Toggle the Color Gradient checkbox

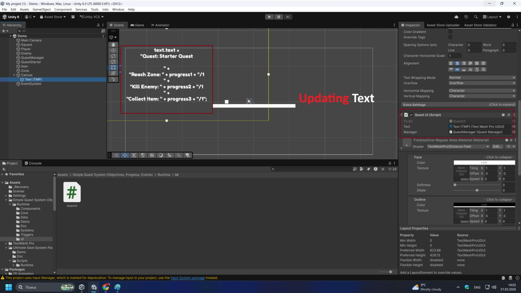pos(450,32)
